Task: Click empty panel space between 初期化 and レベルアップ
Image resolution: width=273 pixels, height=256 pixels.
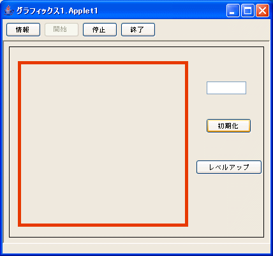Action: 229,146
